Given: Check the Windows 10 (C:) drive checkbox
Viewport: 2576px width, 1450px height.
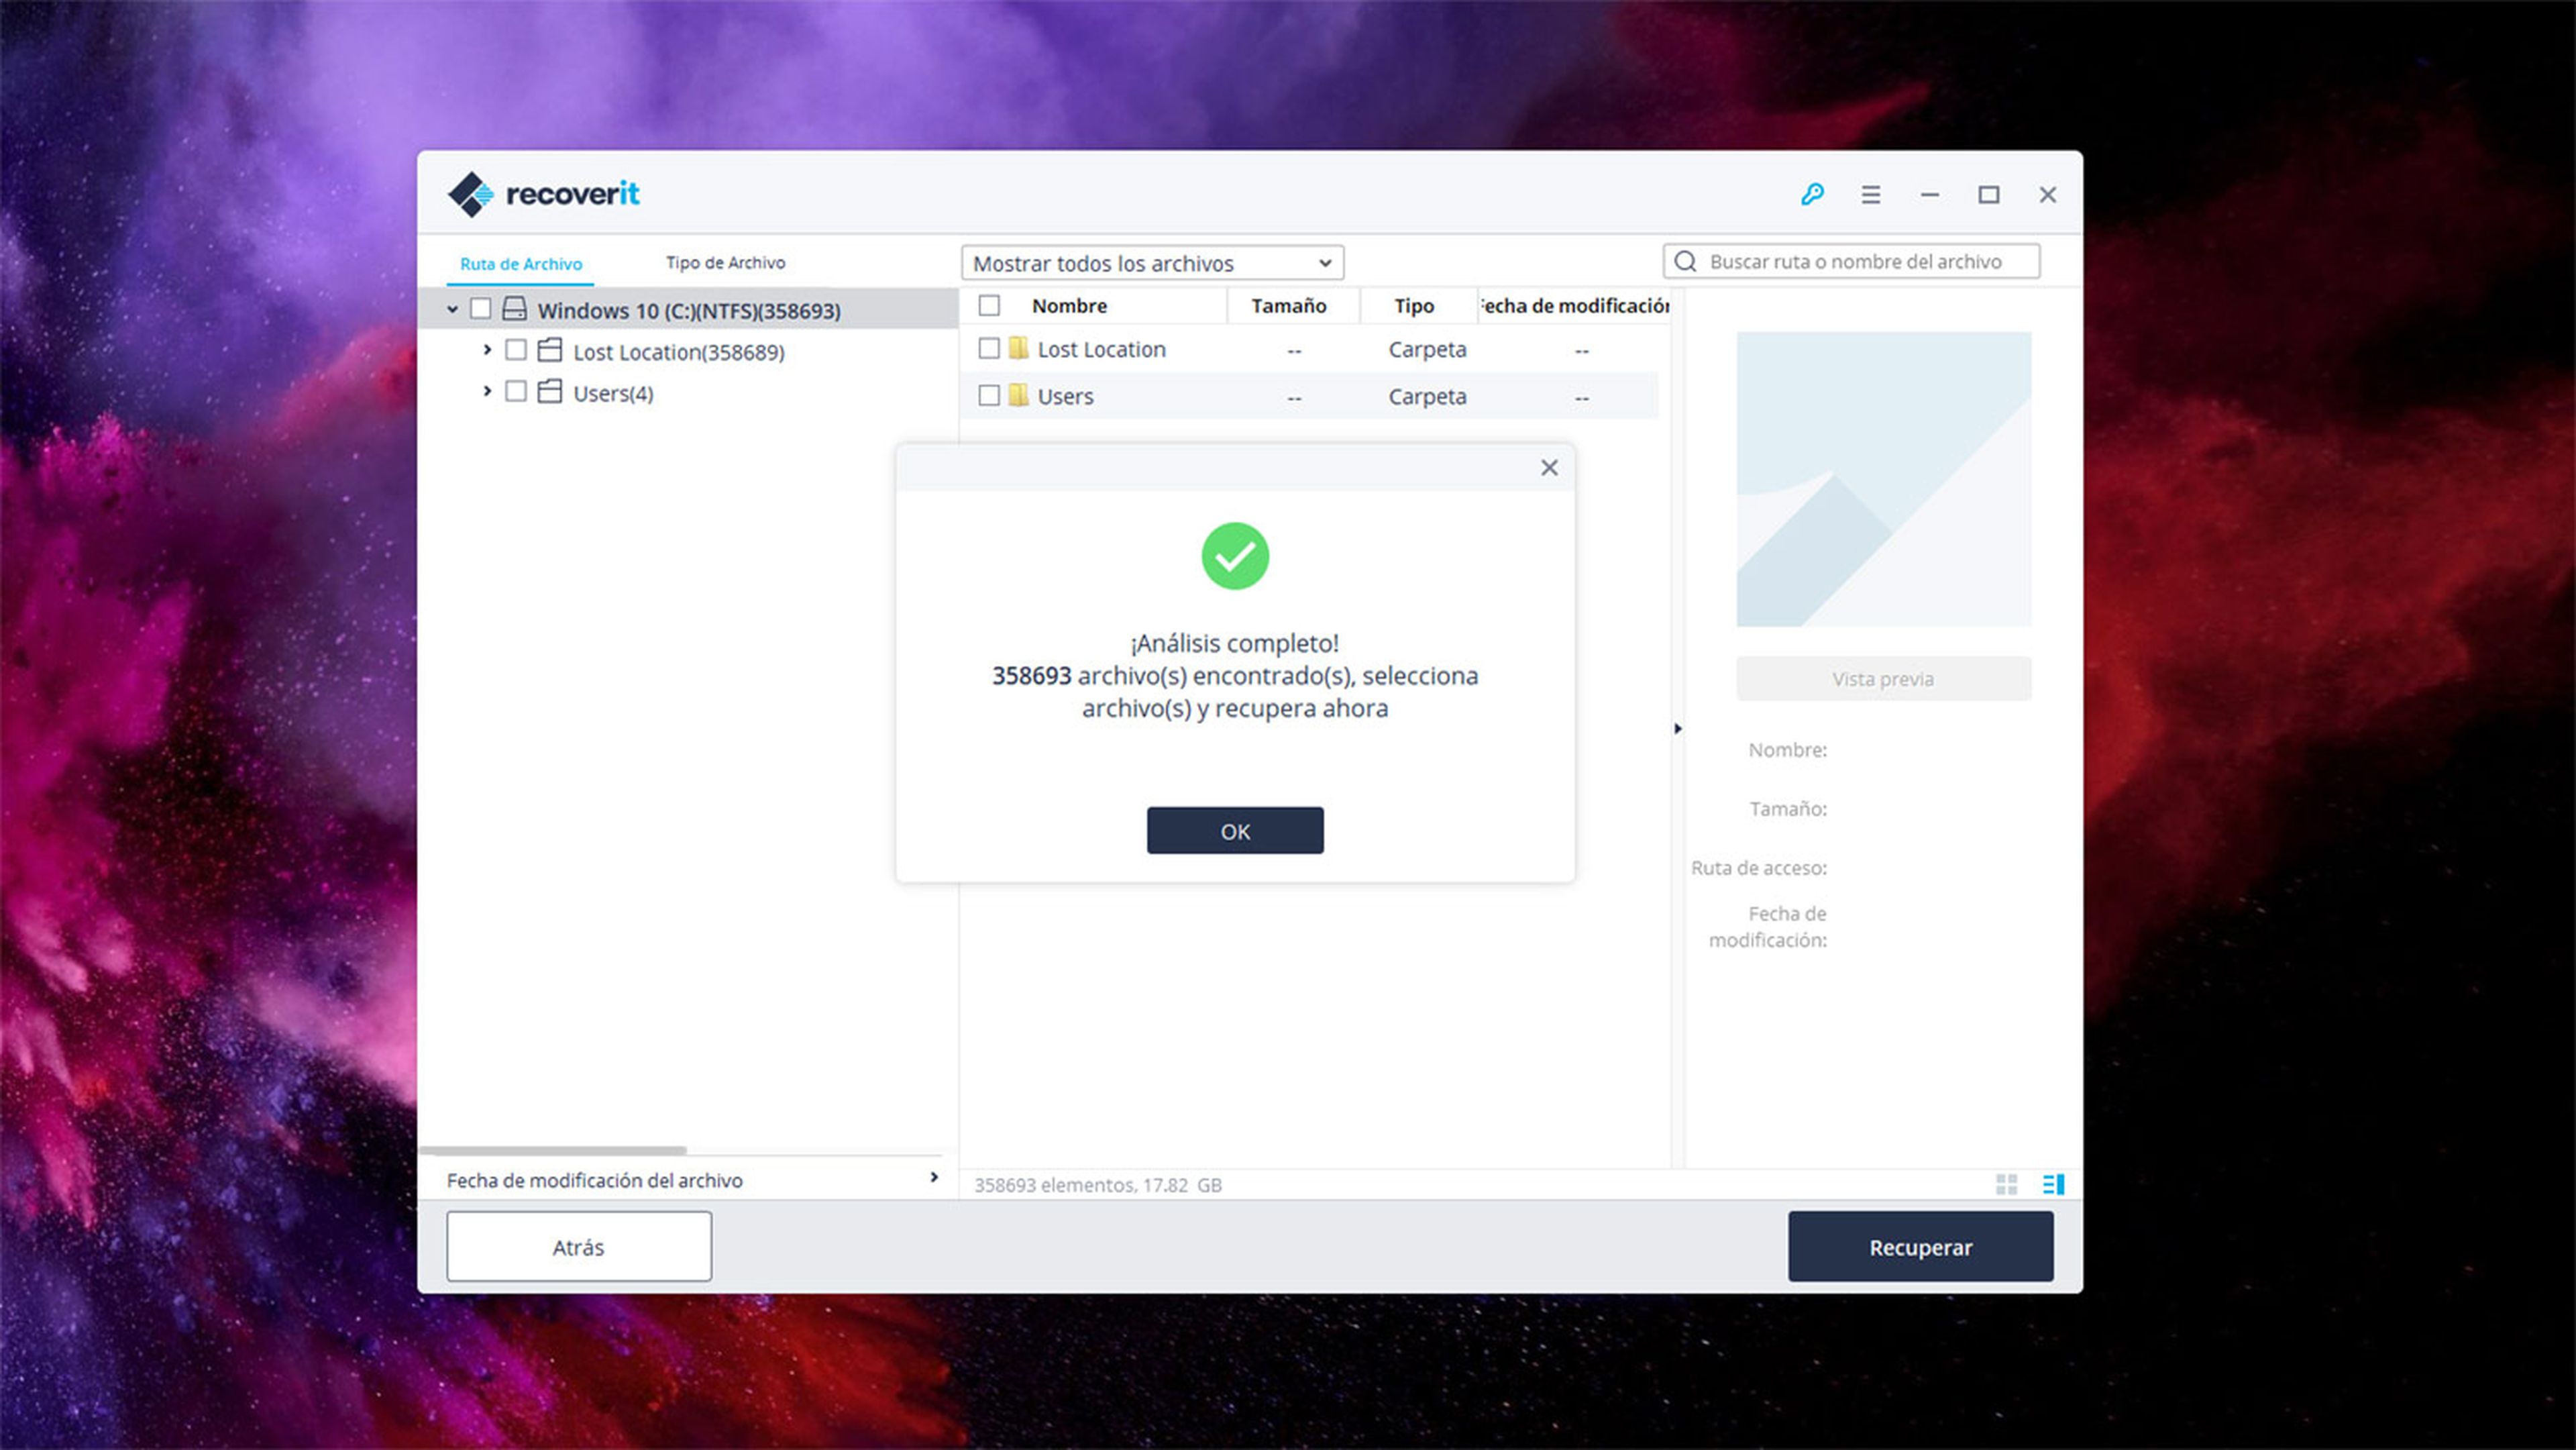Looking at the screenshot, I should (480, 308).
